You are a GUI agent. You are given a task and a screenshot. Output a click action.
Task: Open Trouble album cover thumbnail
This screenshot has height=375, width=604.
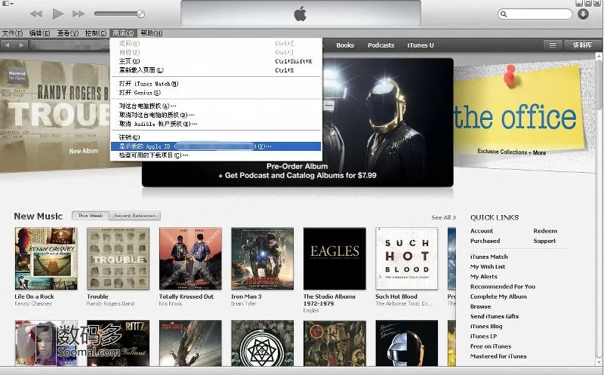point(118,258)
